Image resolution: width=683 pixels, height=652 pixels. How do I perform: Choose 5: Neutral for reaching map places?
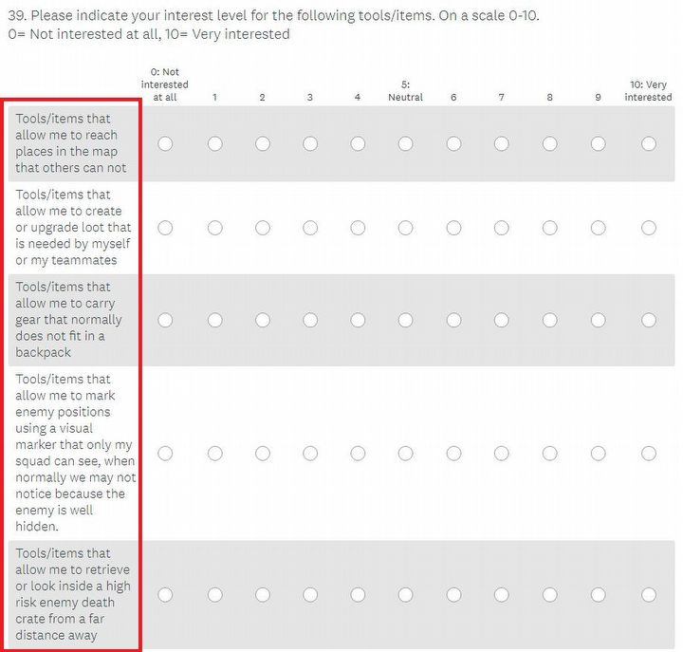point(405,144)
